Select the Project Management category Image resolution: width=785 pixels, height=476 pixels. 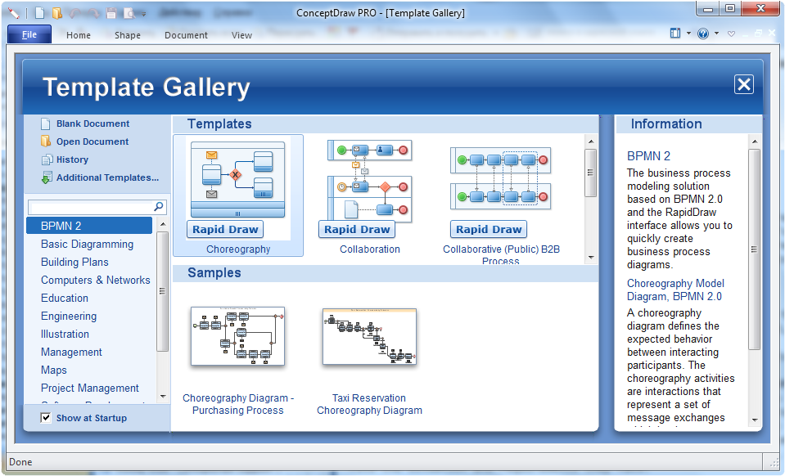[x=89, y=388]
